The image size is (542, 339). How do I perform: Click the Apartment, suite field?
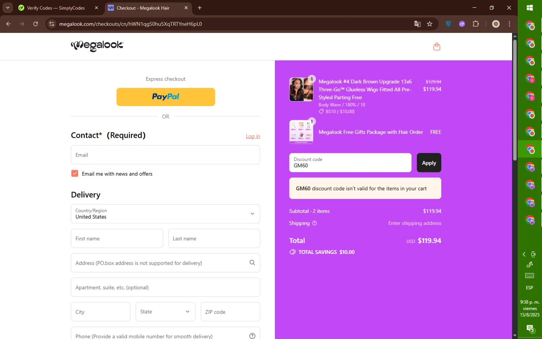(x=165, y=287)
